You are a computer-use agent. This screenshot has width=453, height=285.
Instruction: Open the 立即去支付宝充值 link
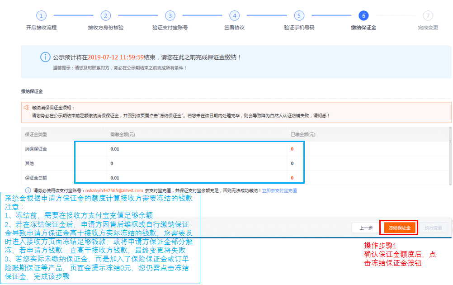(279, 191)
